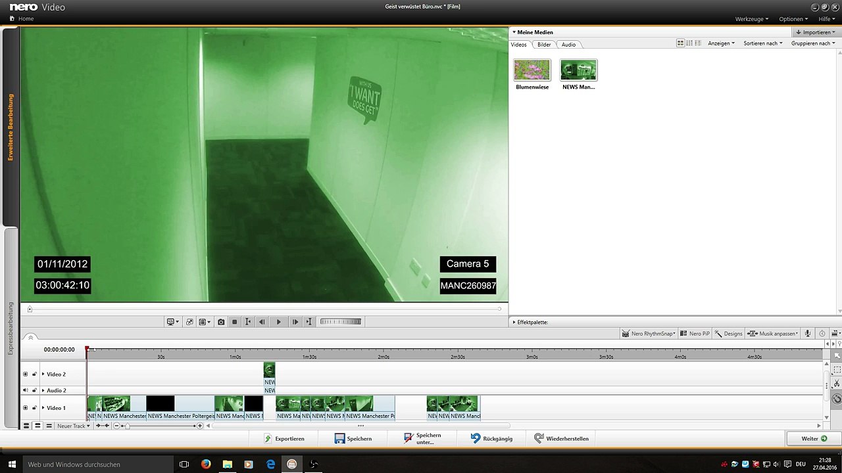Screen dimensions: 842x473
Task: Click the fullscreen preview icon
Action: (x=189, y=322)
